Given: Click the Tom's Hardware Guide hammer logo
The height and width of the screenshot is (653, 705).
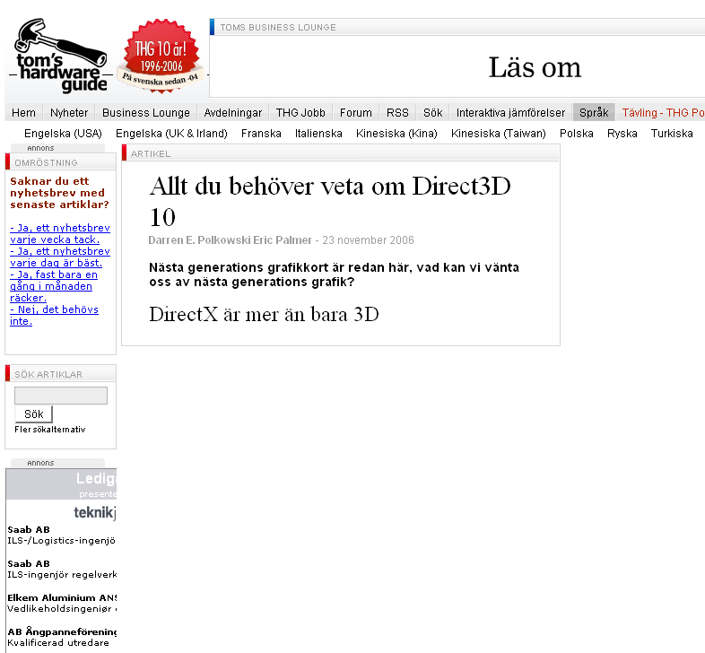Looking at the screenshot, I should pos(59,56).
